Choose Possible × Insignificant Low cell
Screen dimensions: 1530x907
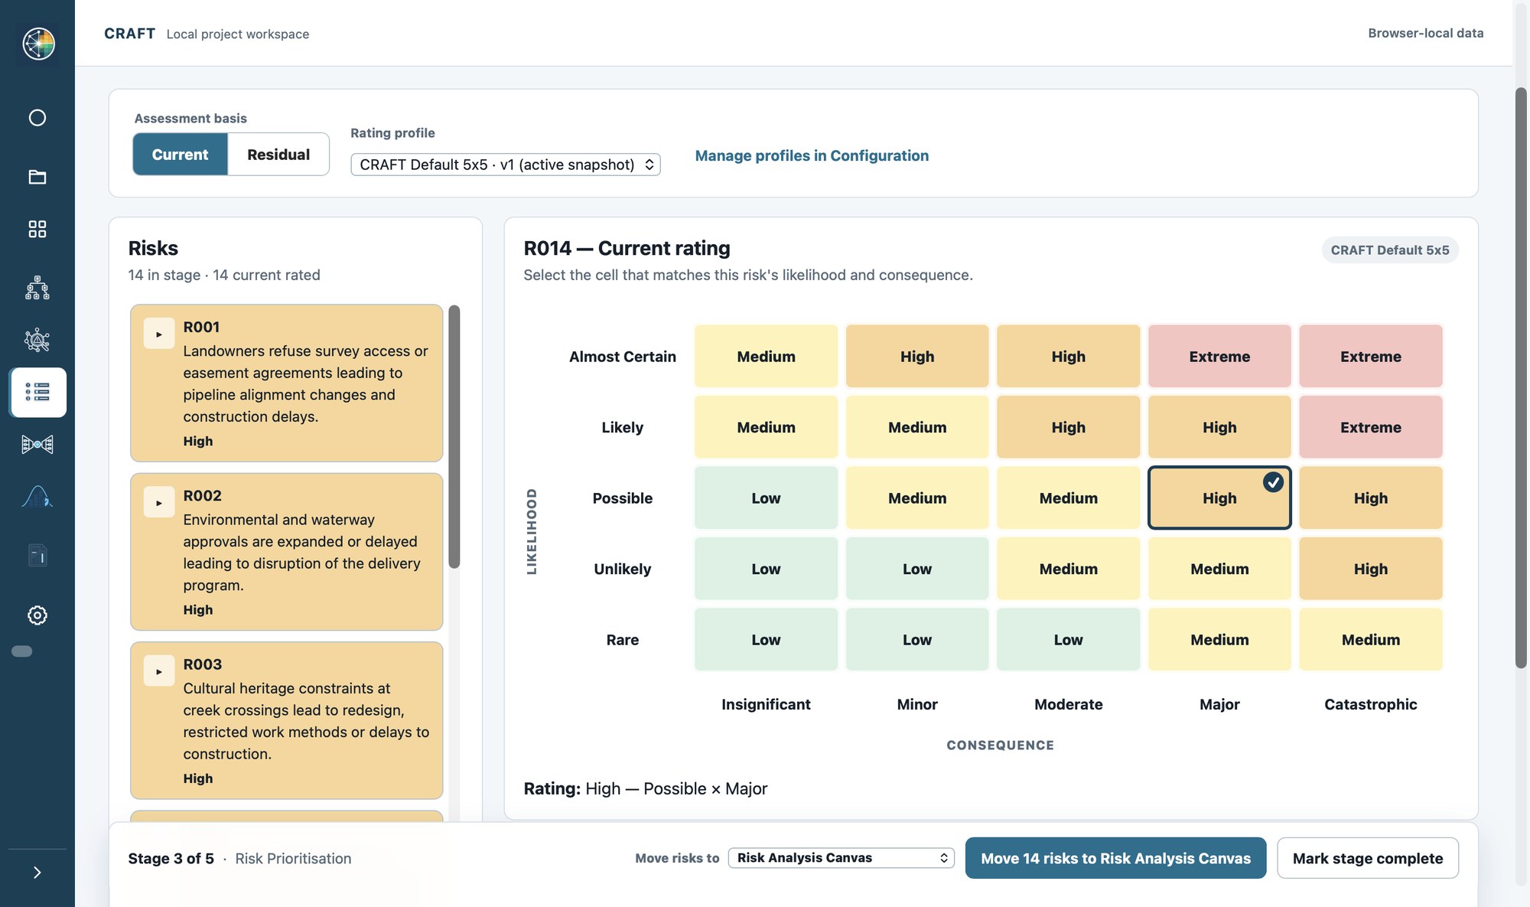coord(766,498)
